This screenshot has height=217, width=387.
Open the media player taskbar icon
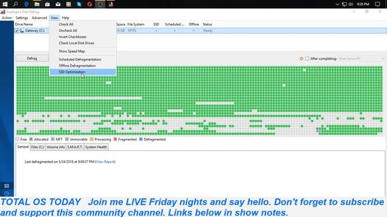pyautogui.click(x=68, y=4)
